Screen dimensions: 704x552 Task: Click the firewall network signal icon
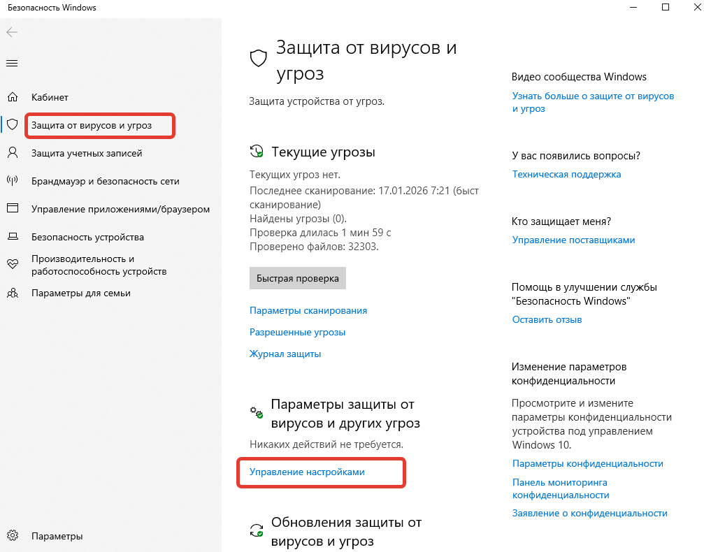(x=12, y=181)
